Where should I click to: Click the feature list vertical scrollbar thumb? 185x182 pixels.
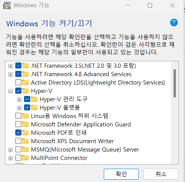[175, 83]
